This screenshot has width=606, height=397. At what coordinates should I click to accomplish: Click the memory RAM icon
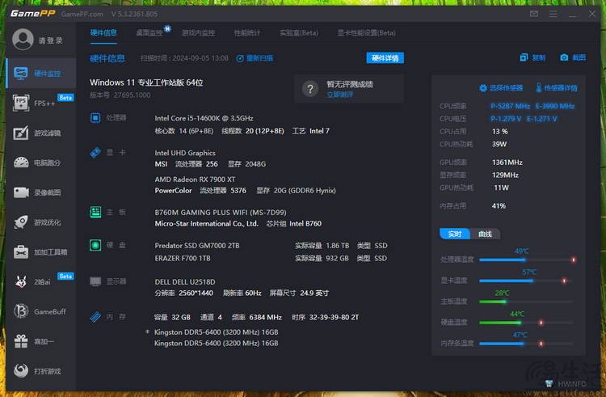pyautogui.click(x=95, y=317)
